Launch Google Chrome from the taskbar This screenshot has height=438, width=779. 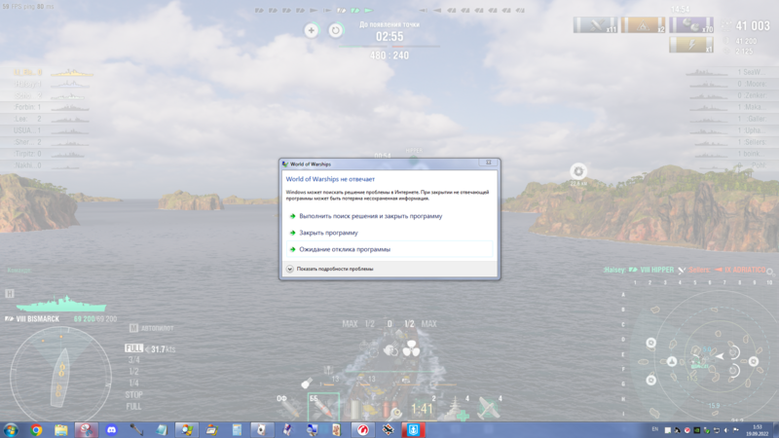click(x=36, y=430)
